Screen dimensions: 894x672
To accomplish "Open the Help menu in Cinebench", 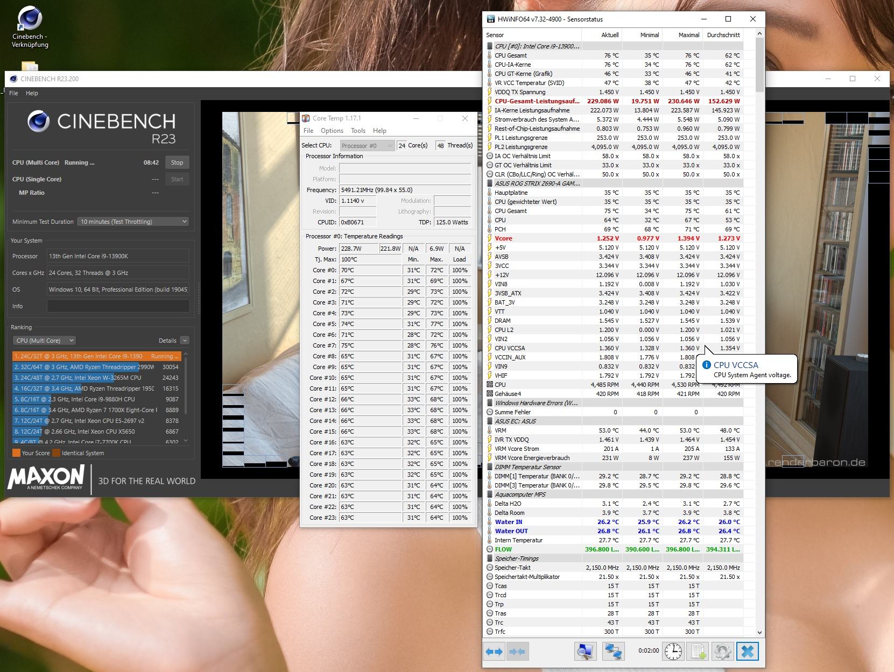I will [x=32, y=93].
